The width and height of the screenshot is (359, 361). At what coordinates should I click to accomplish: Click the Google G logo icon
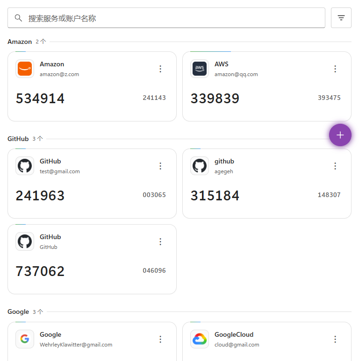tap(25, 339)
